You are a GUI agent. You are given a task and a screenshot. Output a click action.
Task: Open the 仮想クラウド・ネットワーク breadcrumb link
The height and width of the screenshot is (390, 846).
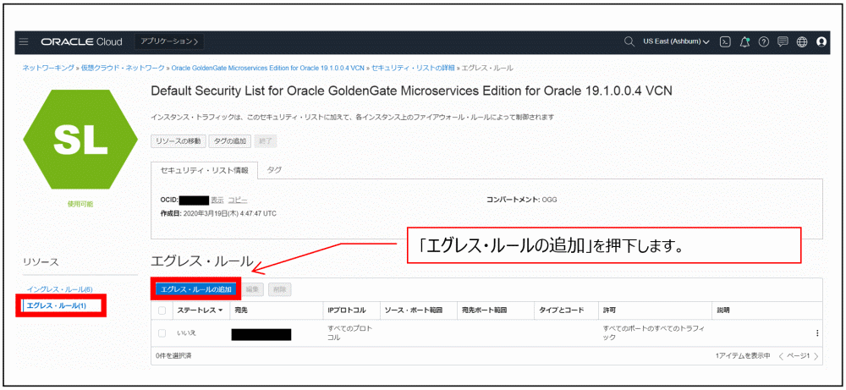point(123,68)
